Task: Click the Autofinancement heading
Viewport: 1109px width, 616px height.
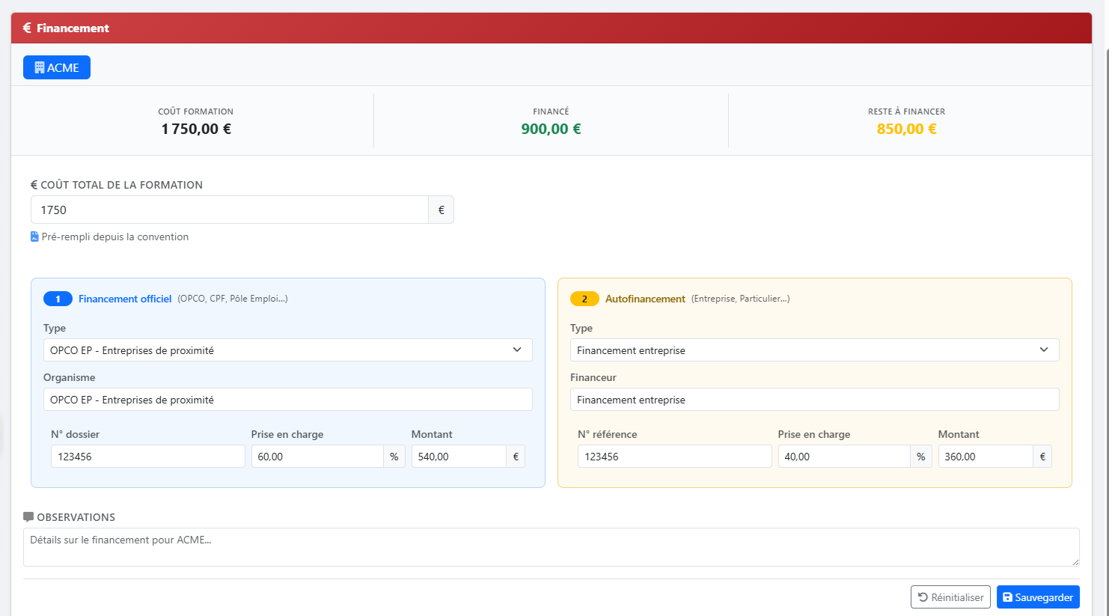Action: [645, 299]
